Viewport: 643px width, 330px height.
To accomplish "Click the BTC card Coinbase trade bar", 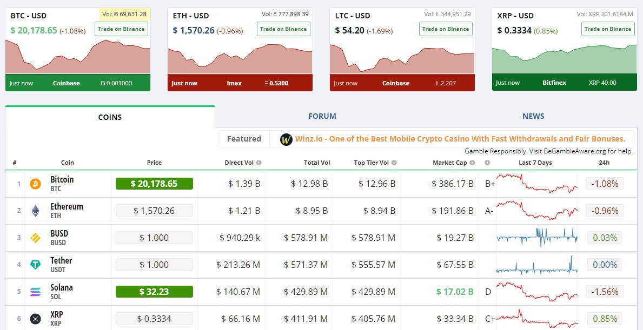I will 78,83.
